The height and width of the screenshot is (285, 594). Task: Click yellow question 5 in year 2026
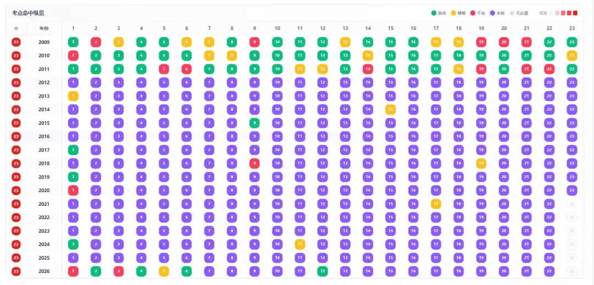coord(164,271)
